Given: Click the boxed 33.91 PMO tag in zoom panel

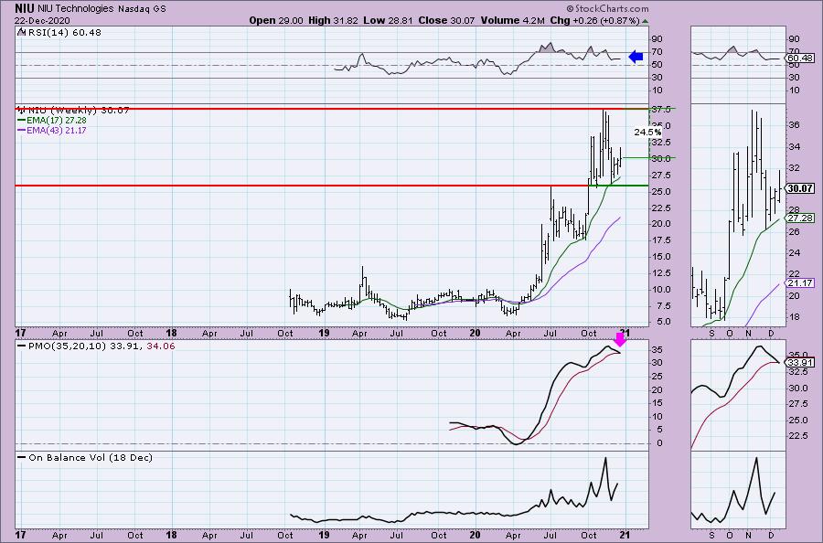Looking at the screenshot, I should 800,362.
